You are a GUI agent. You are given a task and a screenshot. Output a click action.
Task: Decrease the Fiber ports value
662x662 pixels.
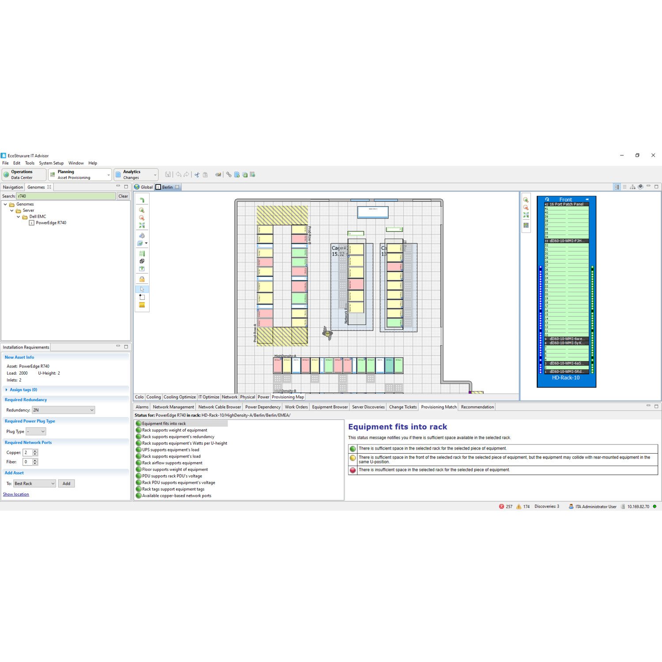tap(35, 464)
